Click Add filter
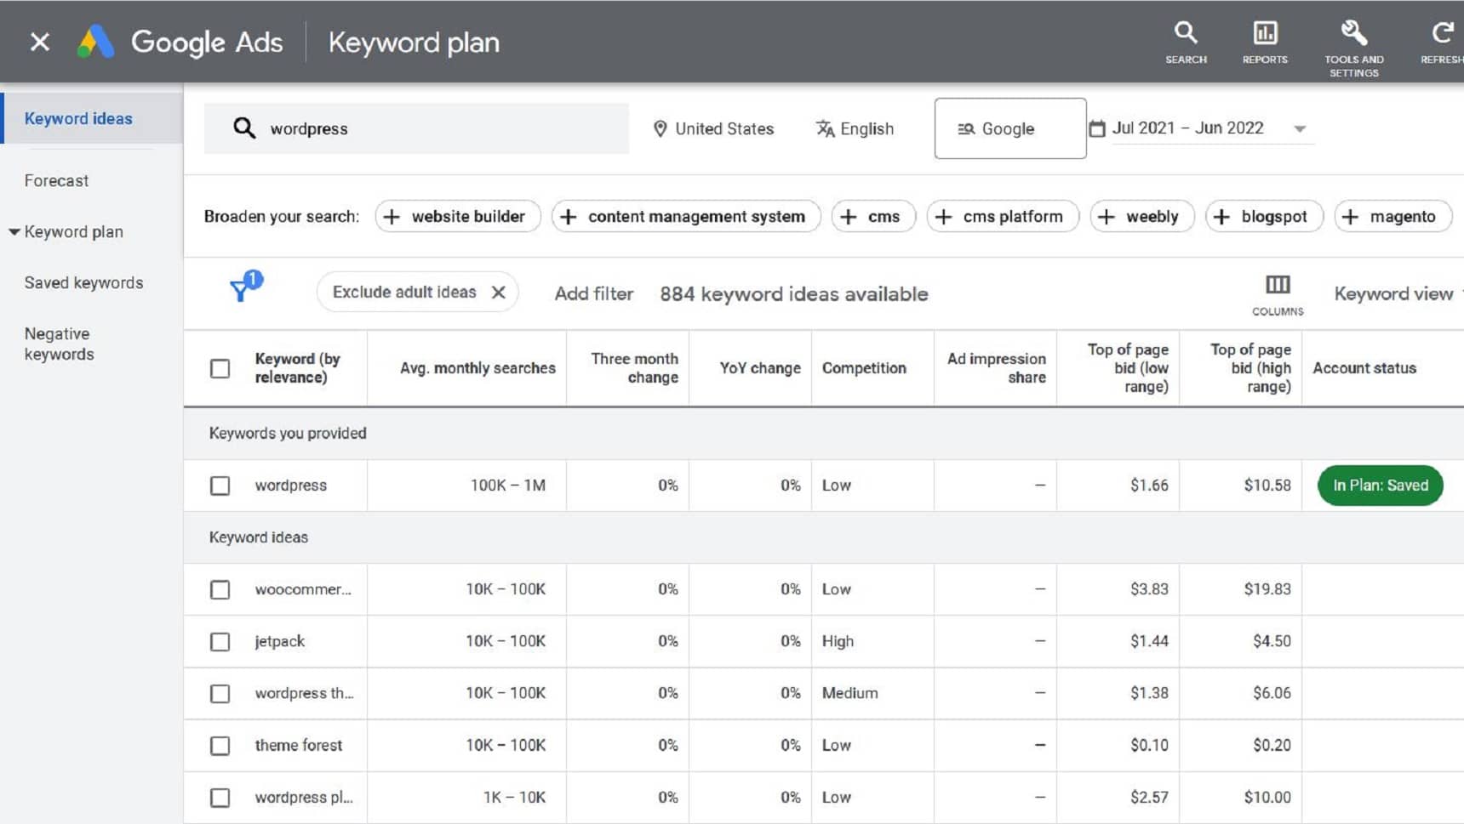 click(594, 294)
